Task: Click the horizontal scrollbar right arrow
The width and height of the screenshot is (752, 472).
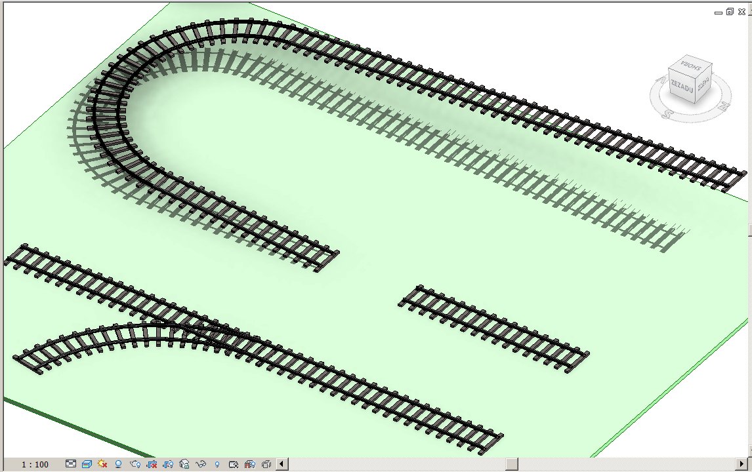Action: (x=742, y=464)
